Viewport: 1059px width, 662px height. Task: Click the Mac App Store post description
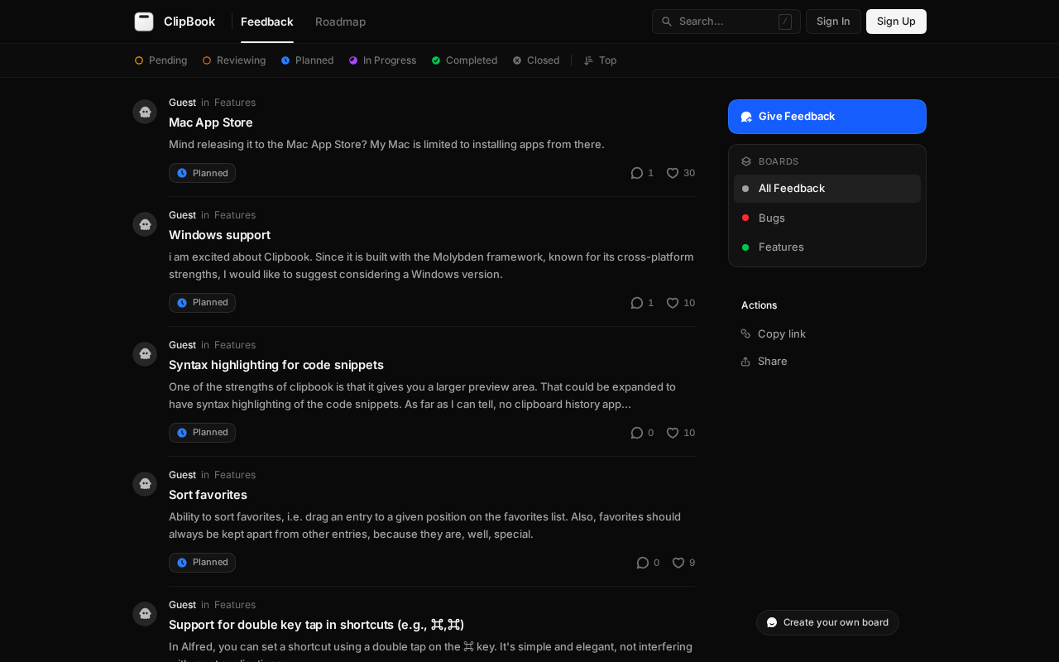pyautogui.click(x=386, y=144)
